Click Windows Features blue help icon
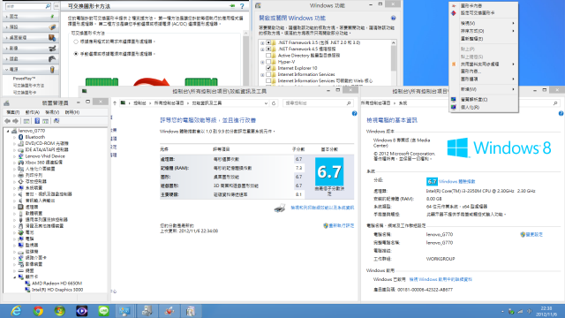The image size is (565, 318). pos(393,18)
